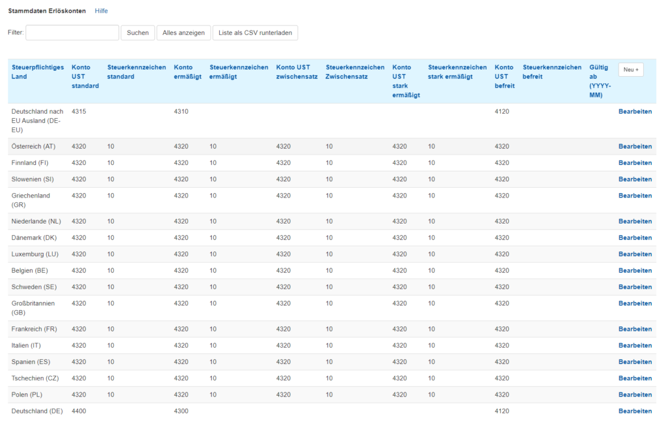Create new entry with Neu + button
Screen dimensions: 666x425
click(631, 70)
